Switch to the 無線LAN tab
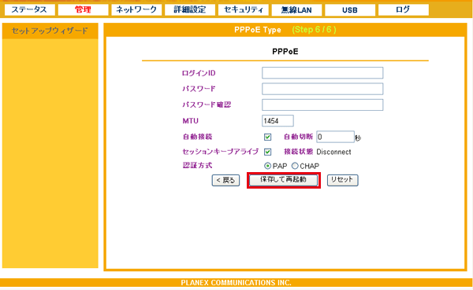The image size is (473, 290). tap(296, 10)
